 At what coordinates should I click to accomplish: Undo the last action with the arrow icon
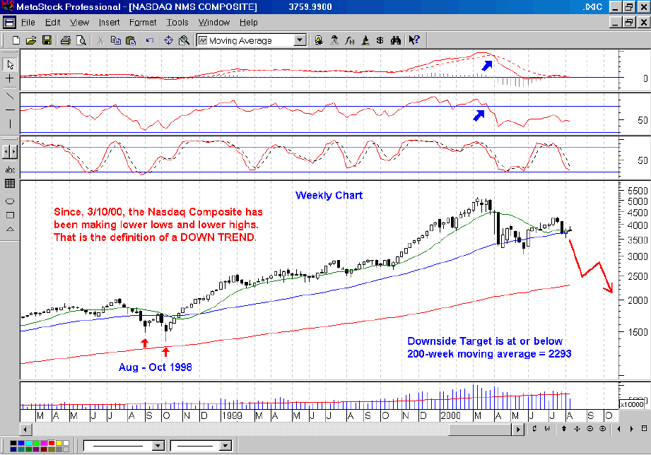150,40
